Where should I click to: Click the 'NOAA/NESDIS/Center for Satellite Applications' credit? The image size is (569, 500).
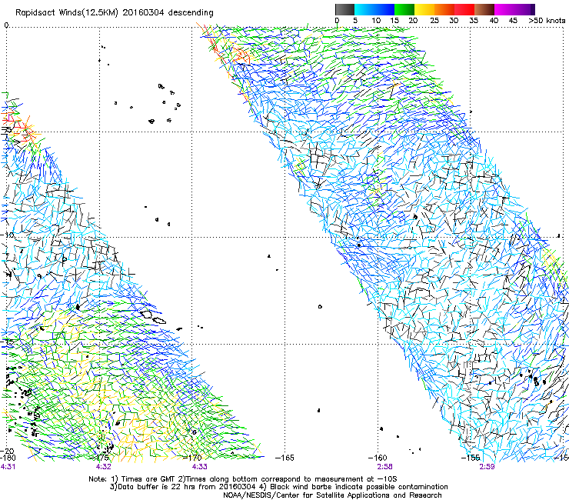pos(332,495)
